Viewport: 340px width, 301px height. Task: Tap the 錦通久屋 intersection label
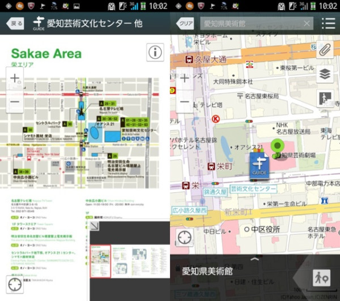tap(215, 192)
